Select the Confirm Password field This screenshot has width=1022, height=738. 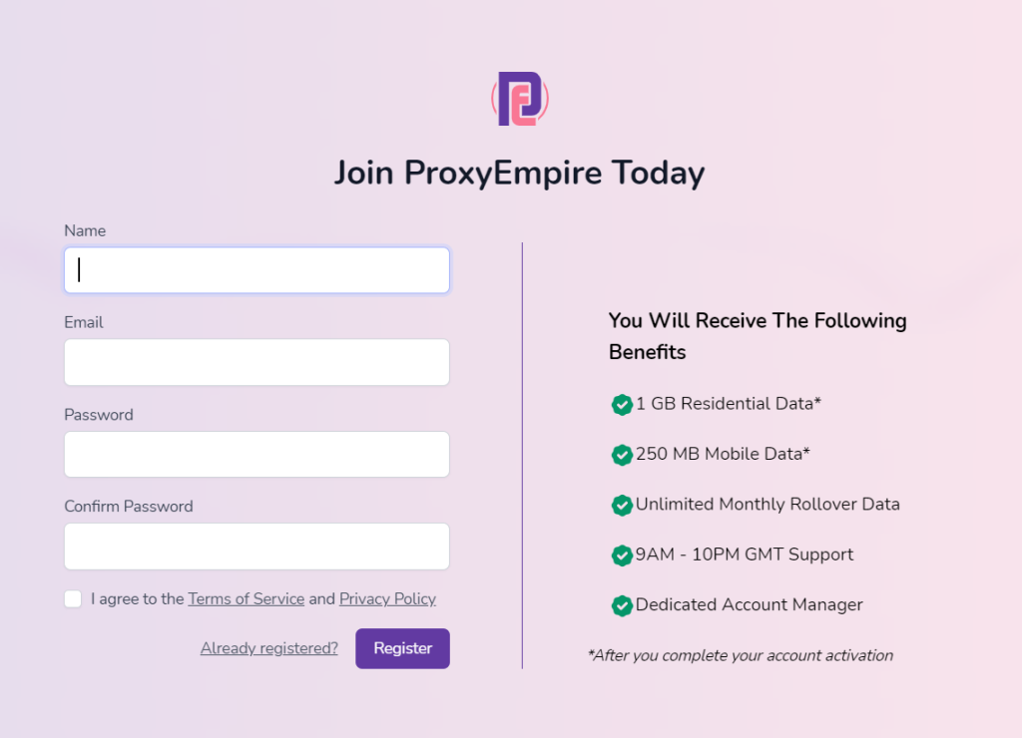[x=256, y=546]
